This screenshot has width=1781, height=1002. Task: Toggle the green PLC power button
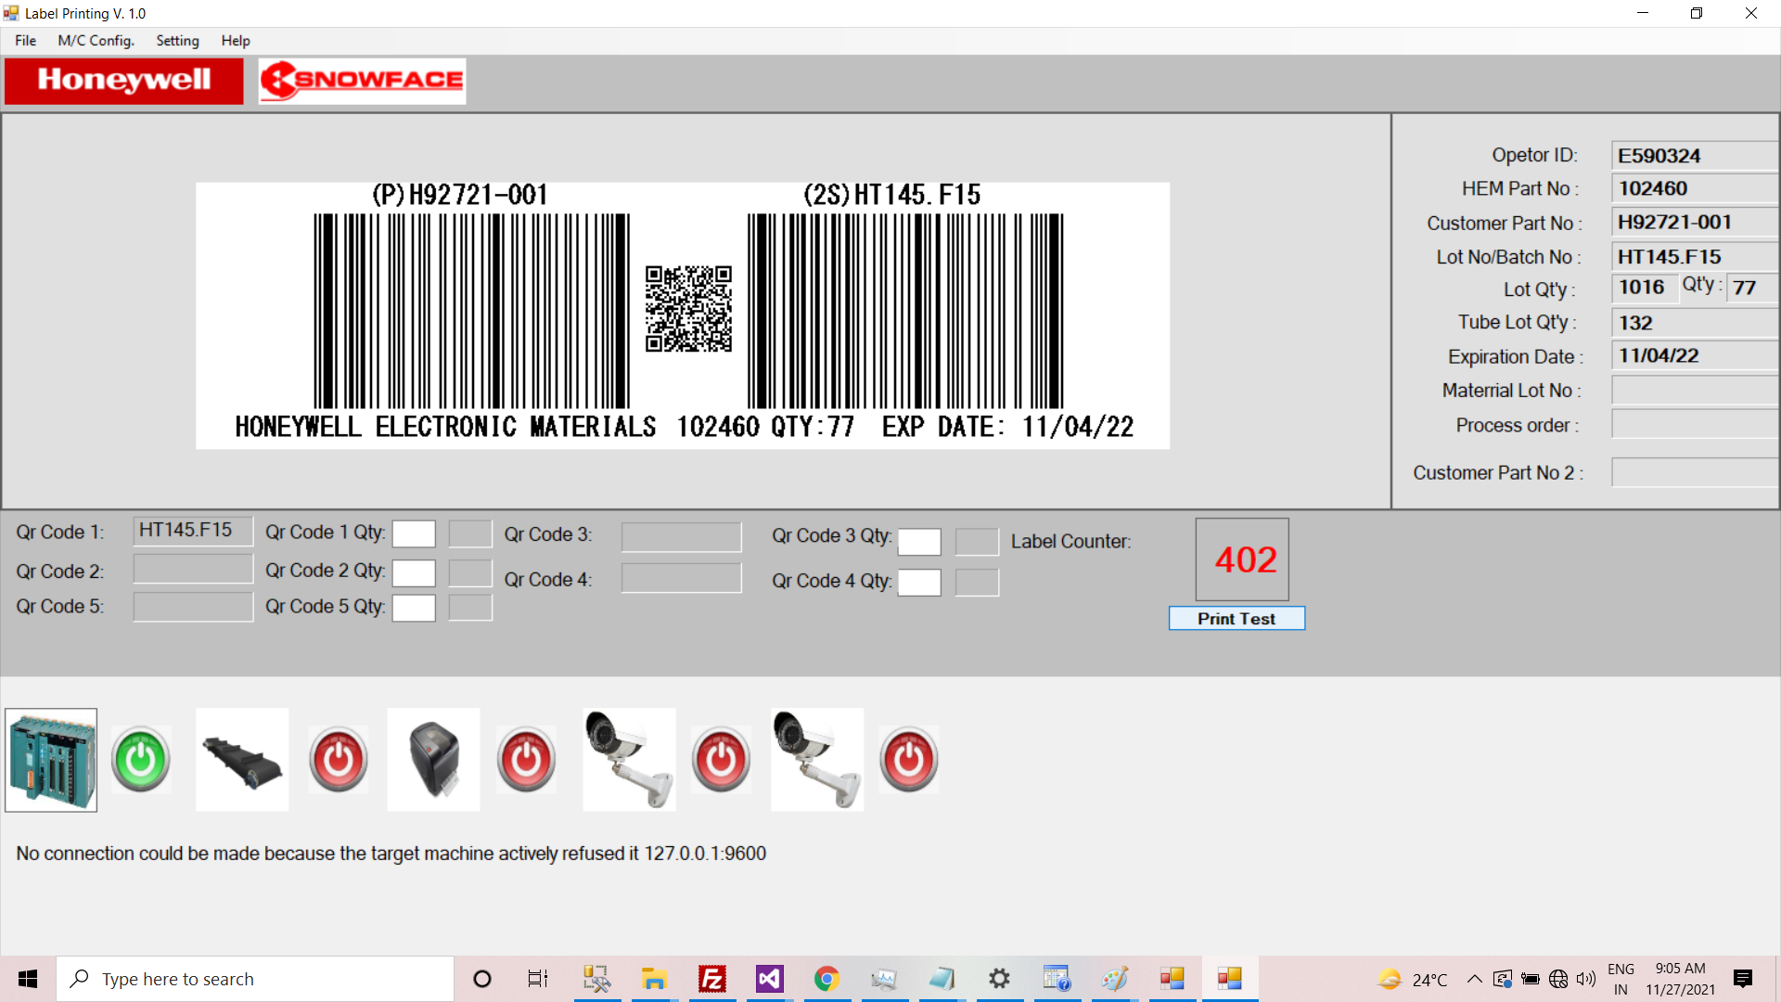point(141,760)
